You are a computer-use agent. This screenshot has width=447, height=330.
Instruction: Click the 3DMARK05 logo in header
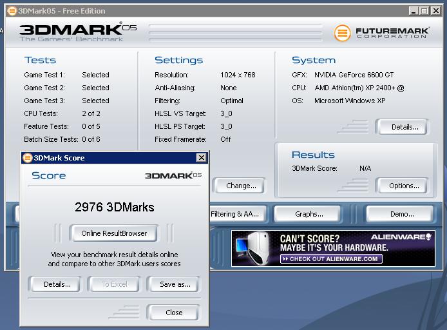[77, 32]
